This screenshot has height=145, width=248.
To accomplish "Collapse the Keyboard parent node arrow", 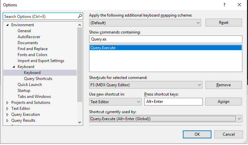I will point(14,67).
